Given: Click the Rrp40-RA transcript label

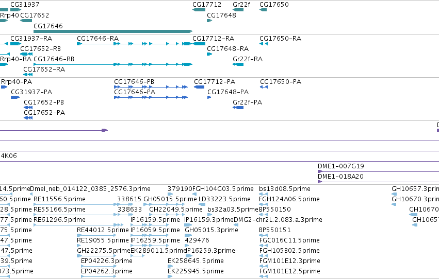Looking at the screenshot, I should coord(15,59).
